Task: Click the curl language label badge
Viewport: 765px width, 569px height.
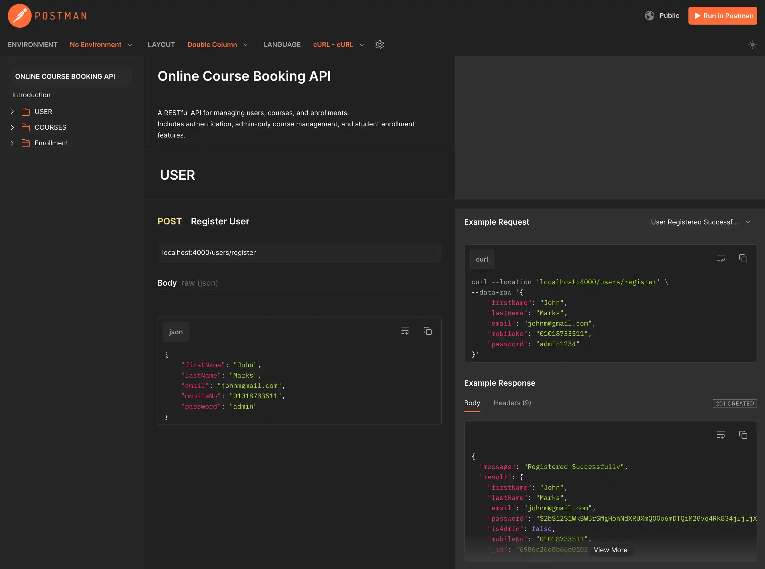Action: [x=482, y=259]
